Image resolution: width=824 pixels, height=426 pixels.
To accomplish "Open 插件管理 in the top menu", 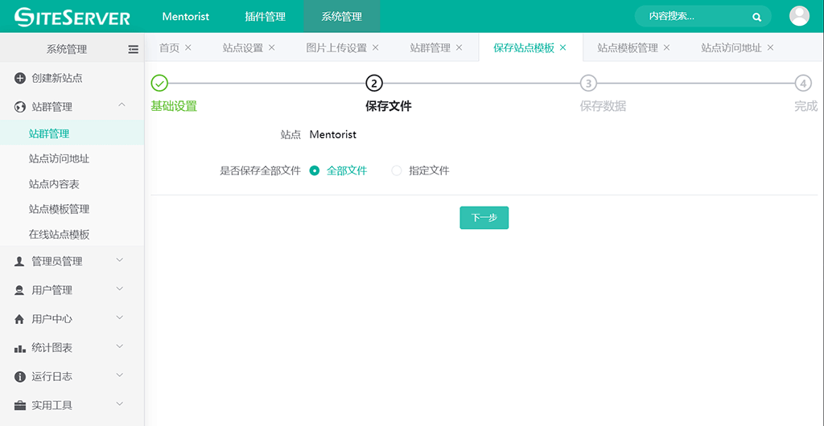I will (265, 16).
